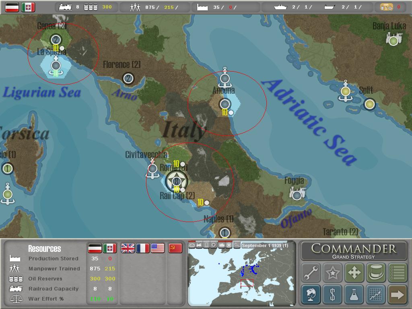
Task: Toggle the third minimap filter button
Action: pyautogui.click(x=207, y=245)
